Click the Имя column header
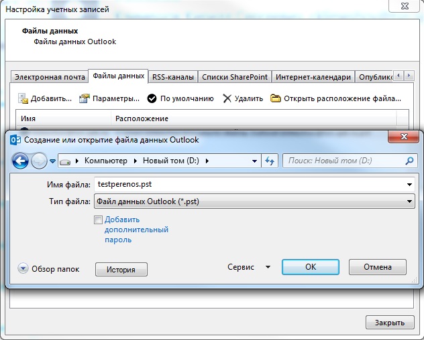The image size is (424, 340). pyautogui.click(x=64, y=118)
